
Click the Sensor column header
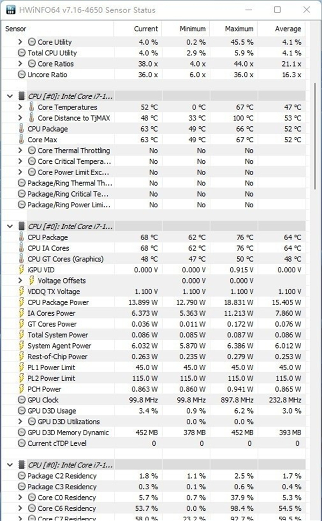(16, 29)
